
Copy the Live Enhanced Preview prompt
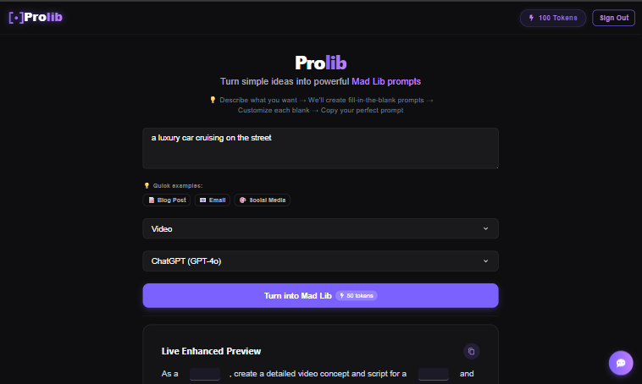[x=471, y=351]
